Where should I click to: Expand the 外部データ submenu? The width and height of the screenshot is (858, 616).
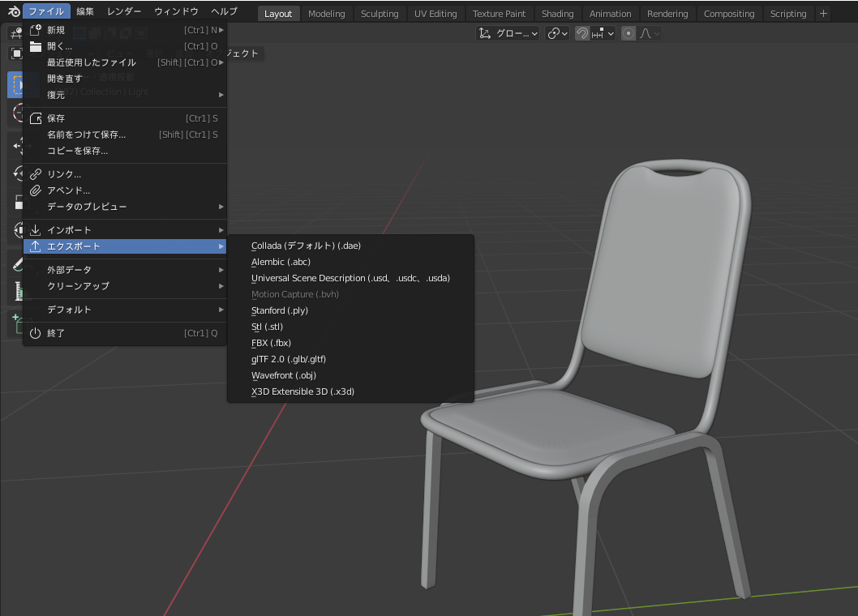coord(125,270)
